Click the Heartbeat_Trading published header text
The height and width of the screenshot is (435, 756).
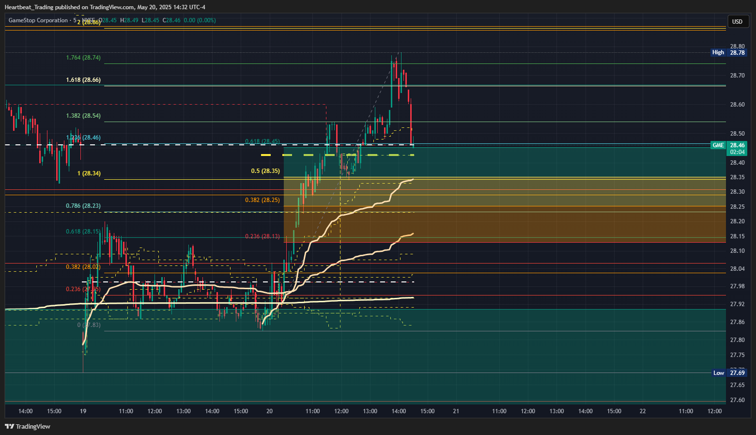(105, 7)
